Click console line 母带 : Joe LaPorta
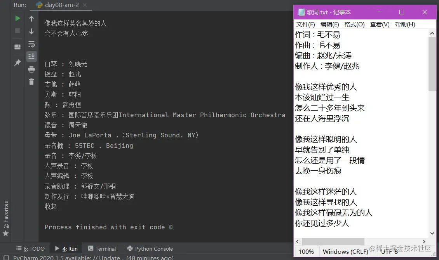Image resolution: width=439 pixels, height=260 pixels. 122,135
